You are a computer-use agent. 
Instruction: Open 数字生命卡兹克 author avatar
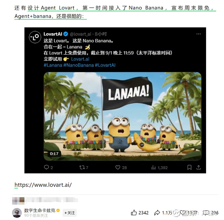point(17,213)
